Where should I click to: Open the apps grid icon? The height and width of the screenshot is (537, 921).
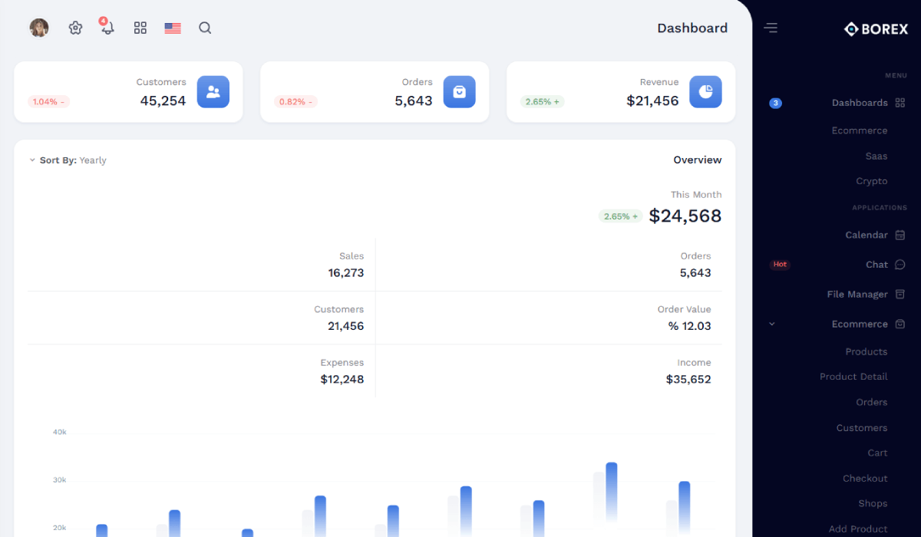pyautogui.click(x=140, y=28)
